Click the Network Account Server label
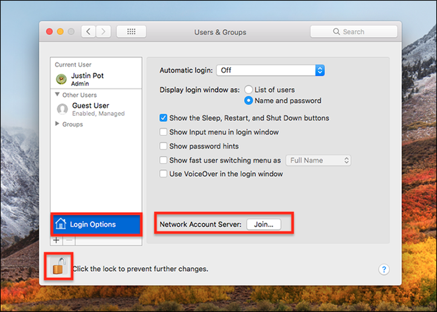This screenshot has height=312, width=437. (x=201, y=224)
